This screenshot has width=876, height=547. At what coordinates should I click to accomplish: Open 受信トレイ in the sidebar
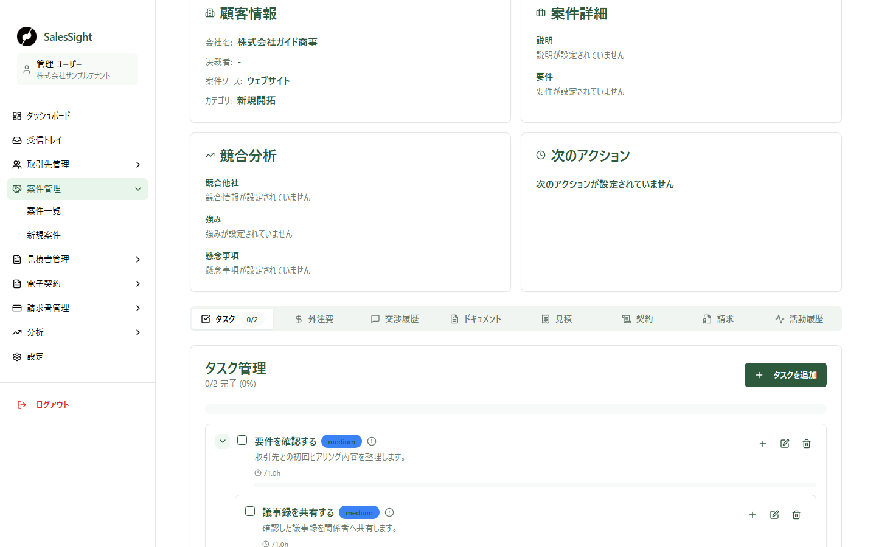(77, 140)
